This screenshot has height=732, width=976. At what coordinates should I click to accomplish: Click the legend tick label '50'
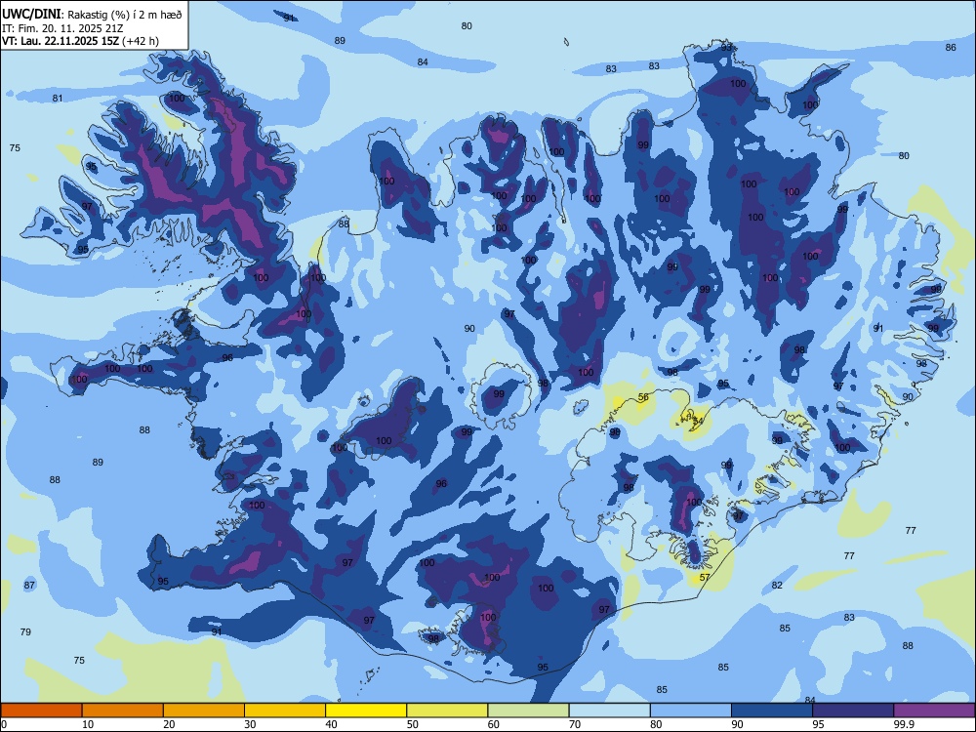tap(413, 724)
